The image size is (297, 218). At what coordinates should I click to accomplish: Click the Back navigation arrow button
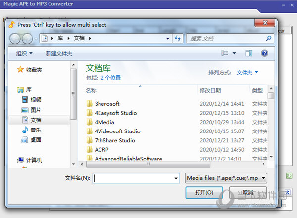click(15, 39)
